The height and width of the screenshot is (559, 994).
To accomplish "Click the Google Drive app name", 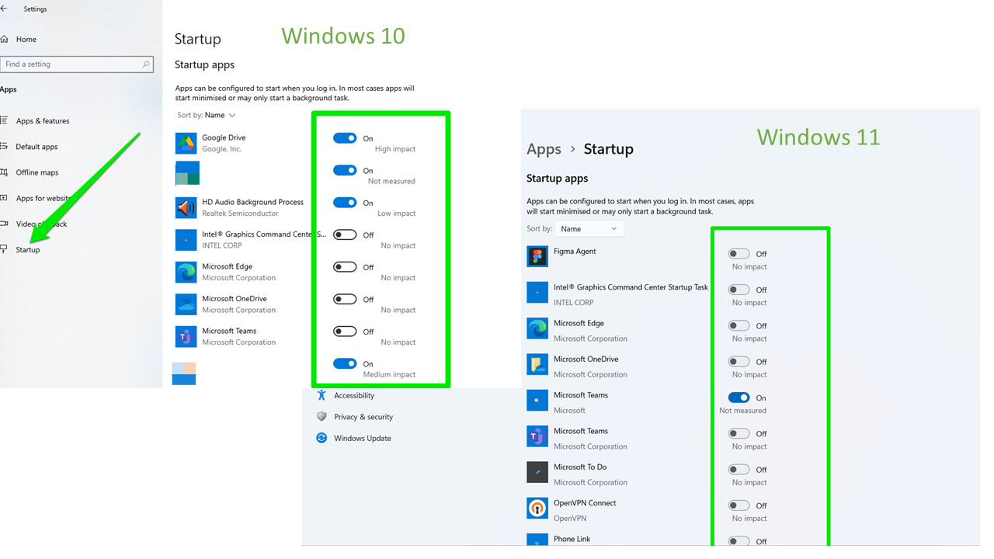I will [x=224, y=138].
